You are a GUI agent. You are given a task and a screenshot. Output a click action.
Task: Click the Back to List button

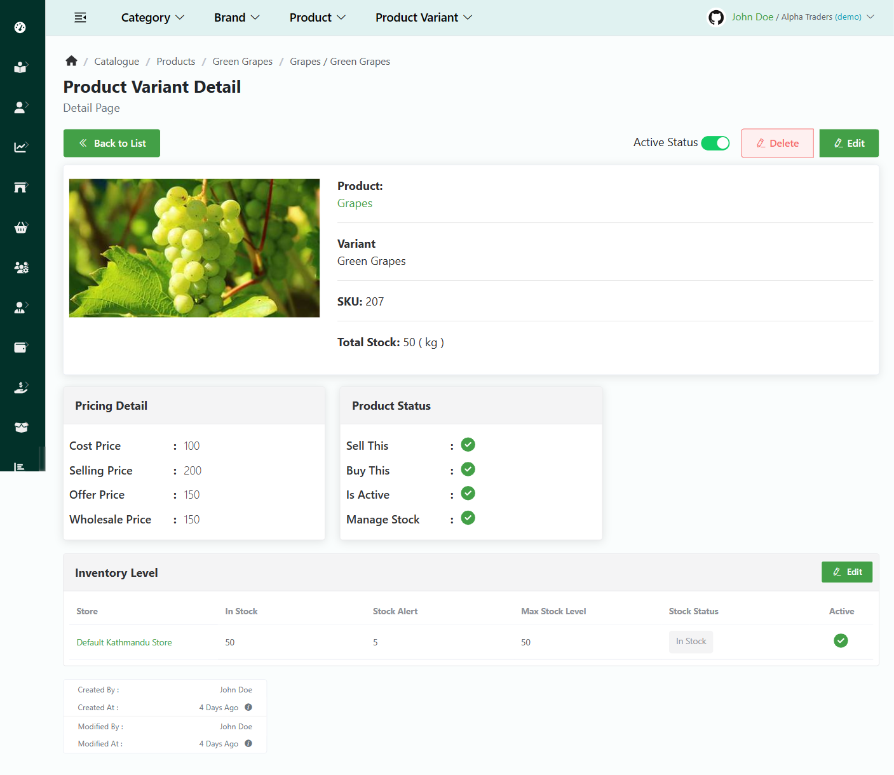[x=112, y=143]
